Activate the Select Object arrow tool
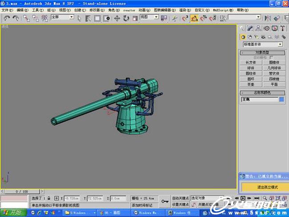 (x=79, y=18)
